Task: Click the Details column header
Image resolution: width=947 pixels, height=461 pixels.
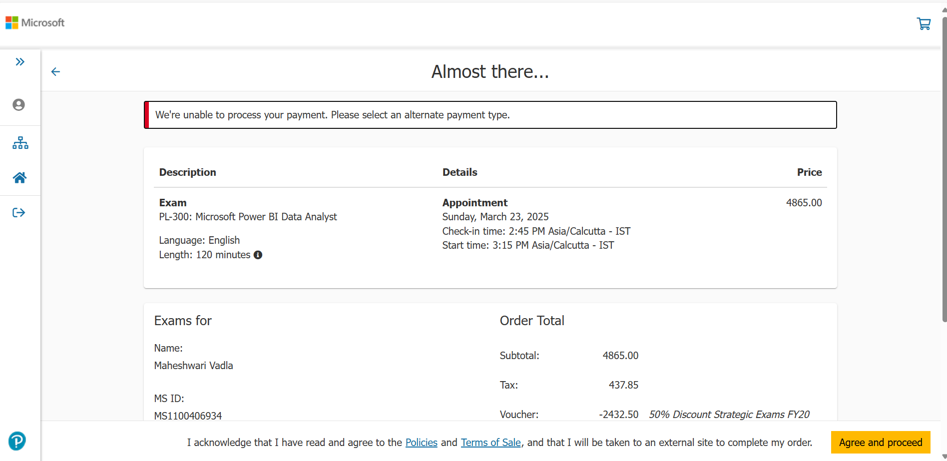Action: coord(460,172)
